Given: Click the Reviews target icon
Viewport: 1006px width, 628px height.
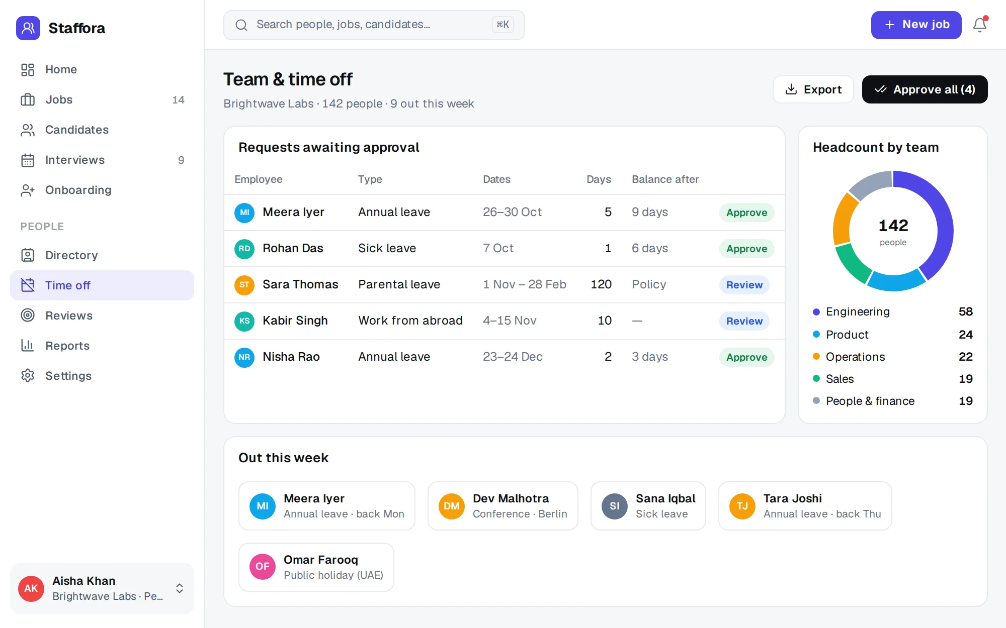Looking at the screenshot, I should (28, 316).
